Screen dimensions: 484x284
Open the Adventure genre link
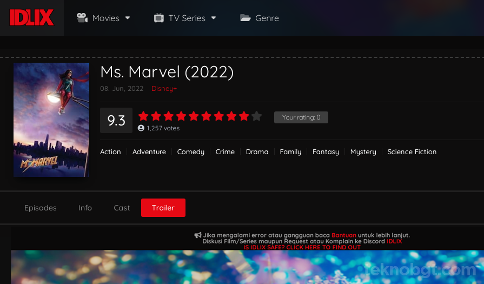[149, 152]
